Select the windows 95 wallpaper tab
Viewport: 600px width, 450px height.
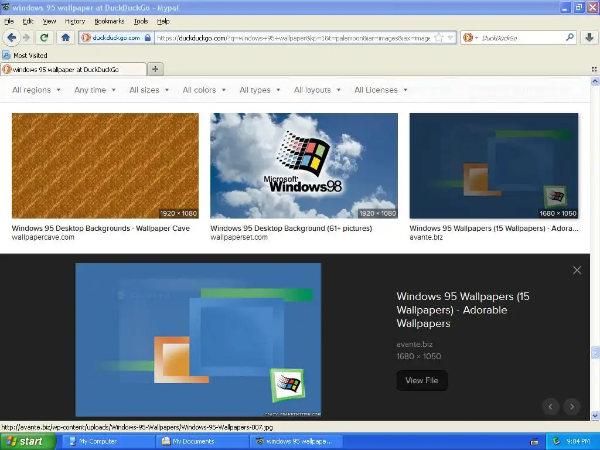pyautogui.click(x=73, y=69)
